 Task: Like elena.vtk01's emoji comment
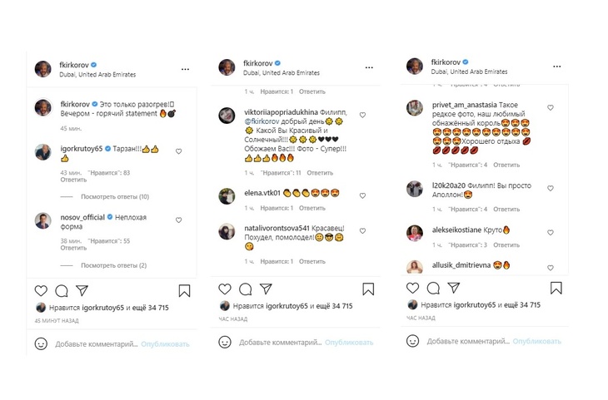[362, 195]
